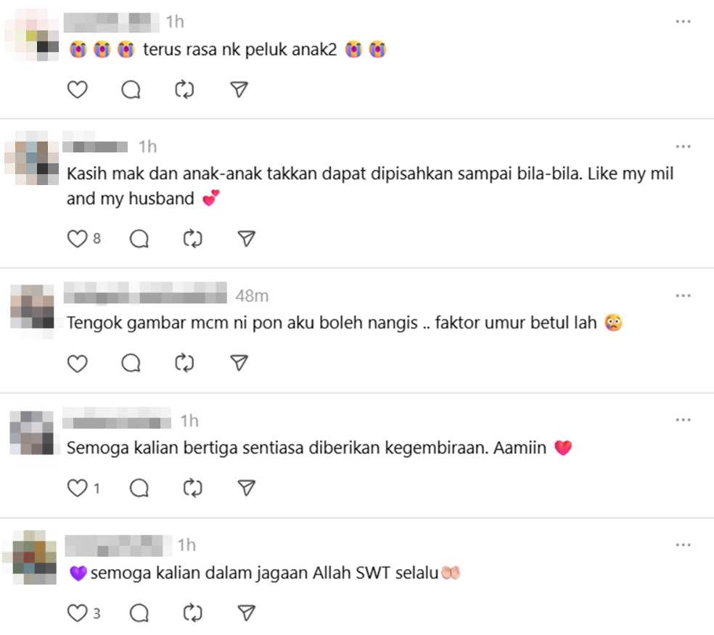
Task: Share the 'Kasih mak dan anak-anak' comment
Action: (x=247, y=239)
